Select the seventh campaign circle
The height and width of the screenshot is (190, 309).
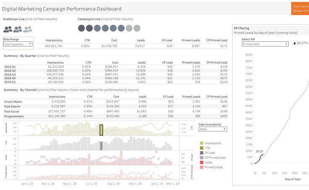(x=129, y=28)
